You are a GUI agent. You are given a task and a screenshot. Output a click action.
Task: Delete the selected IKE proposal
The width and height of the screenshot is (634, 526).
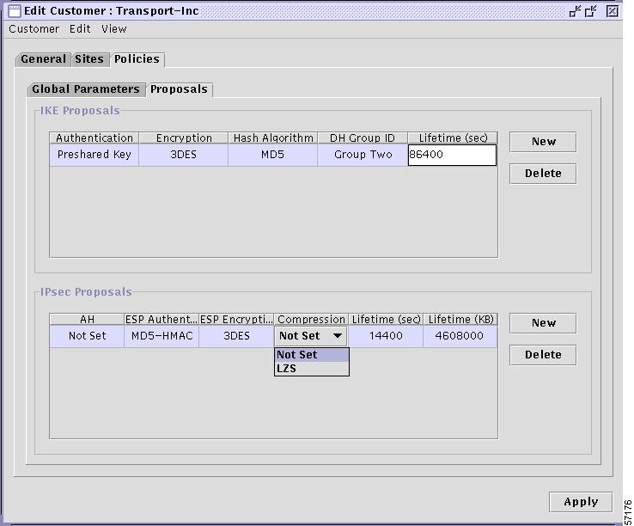click(x=543, y=174)
